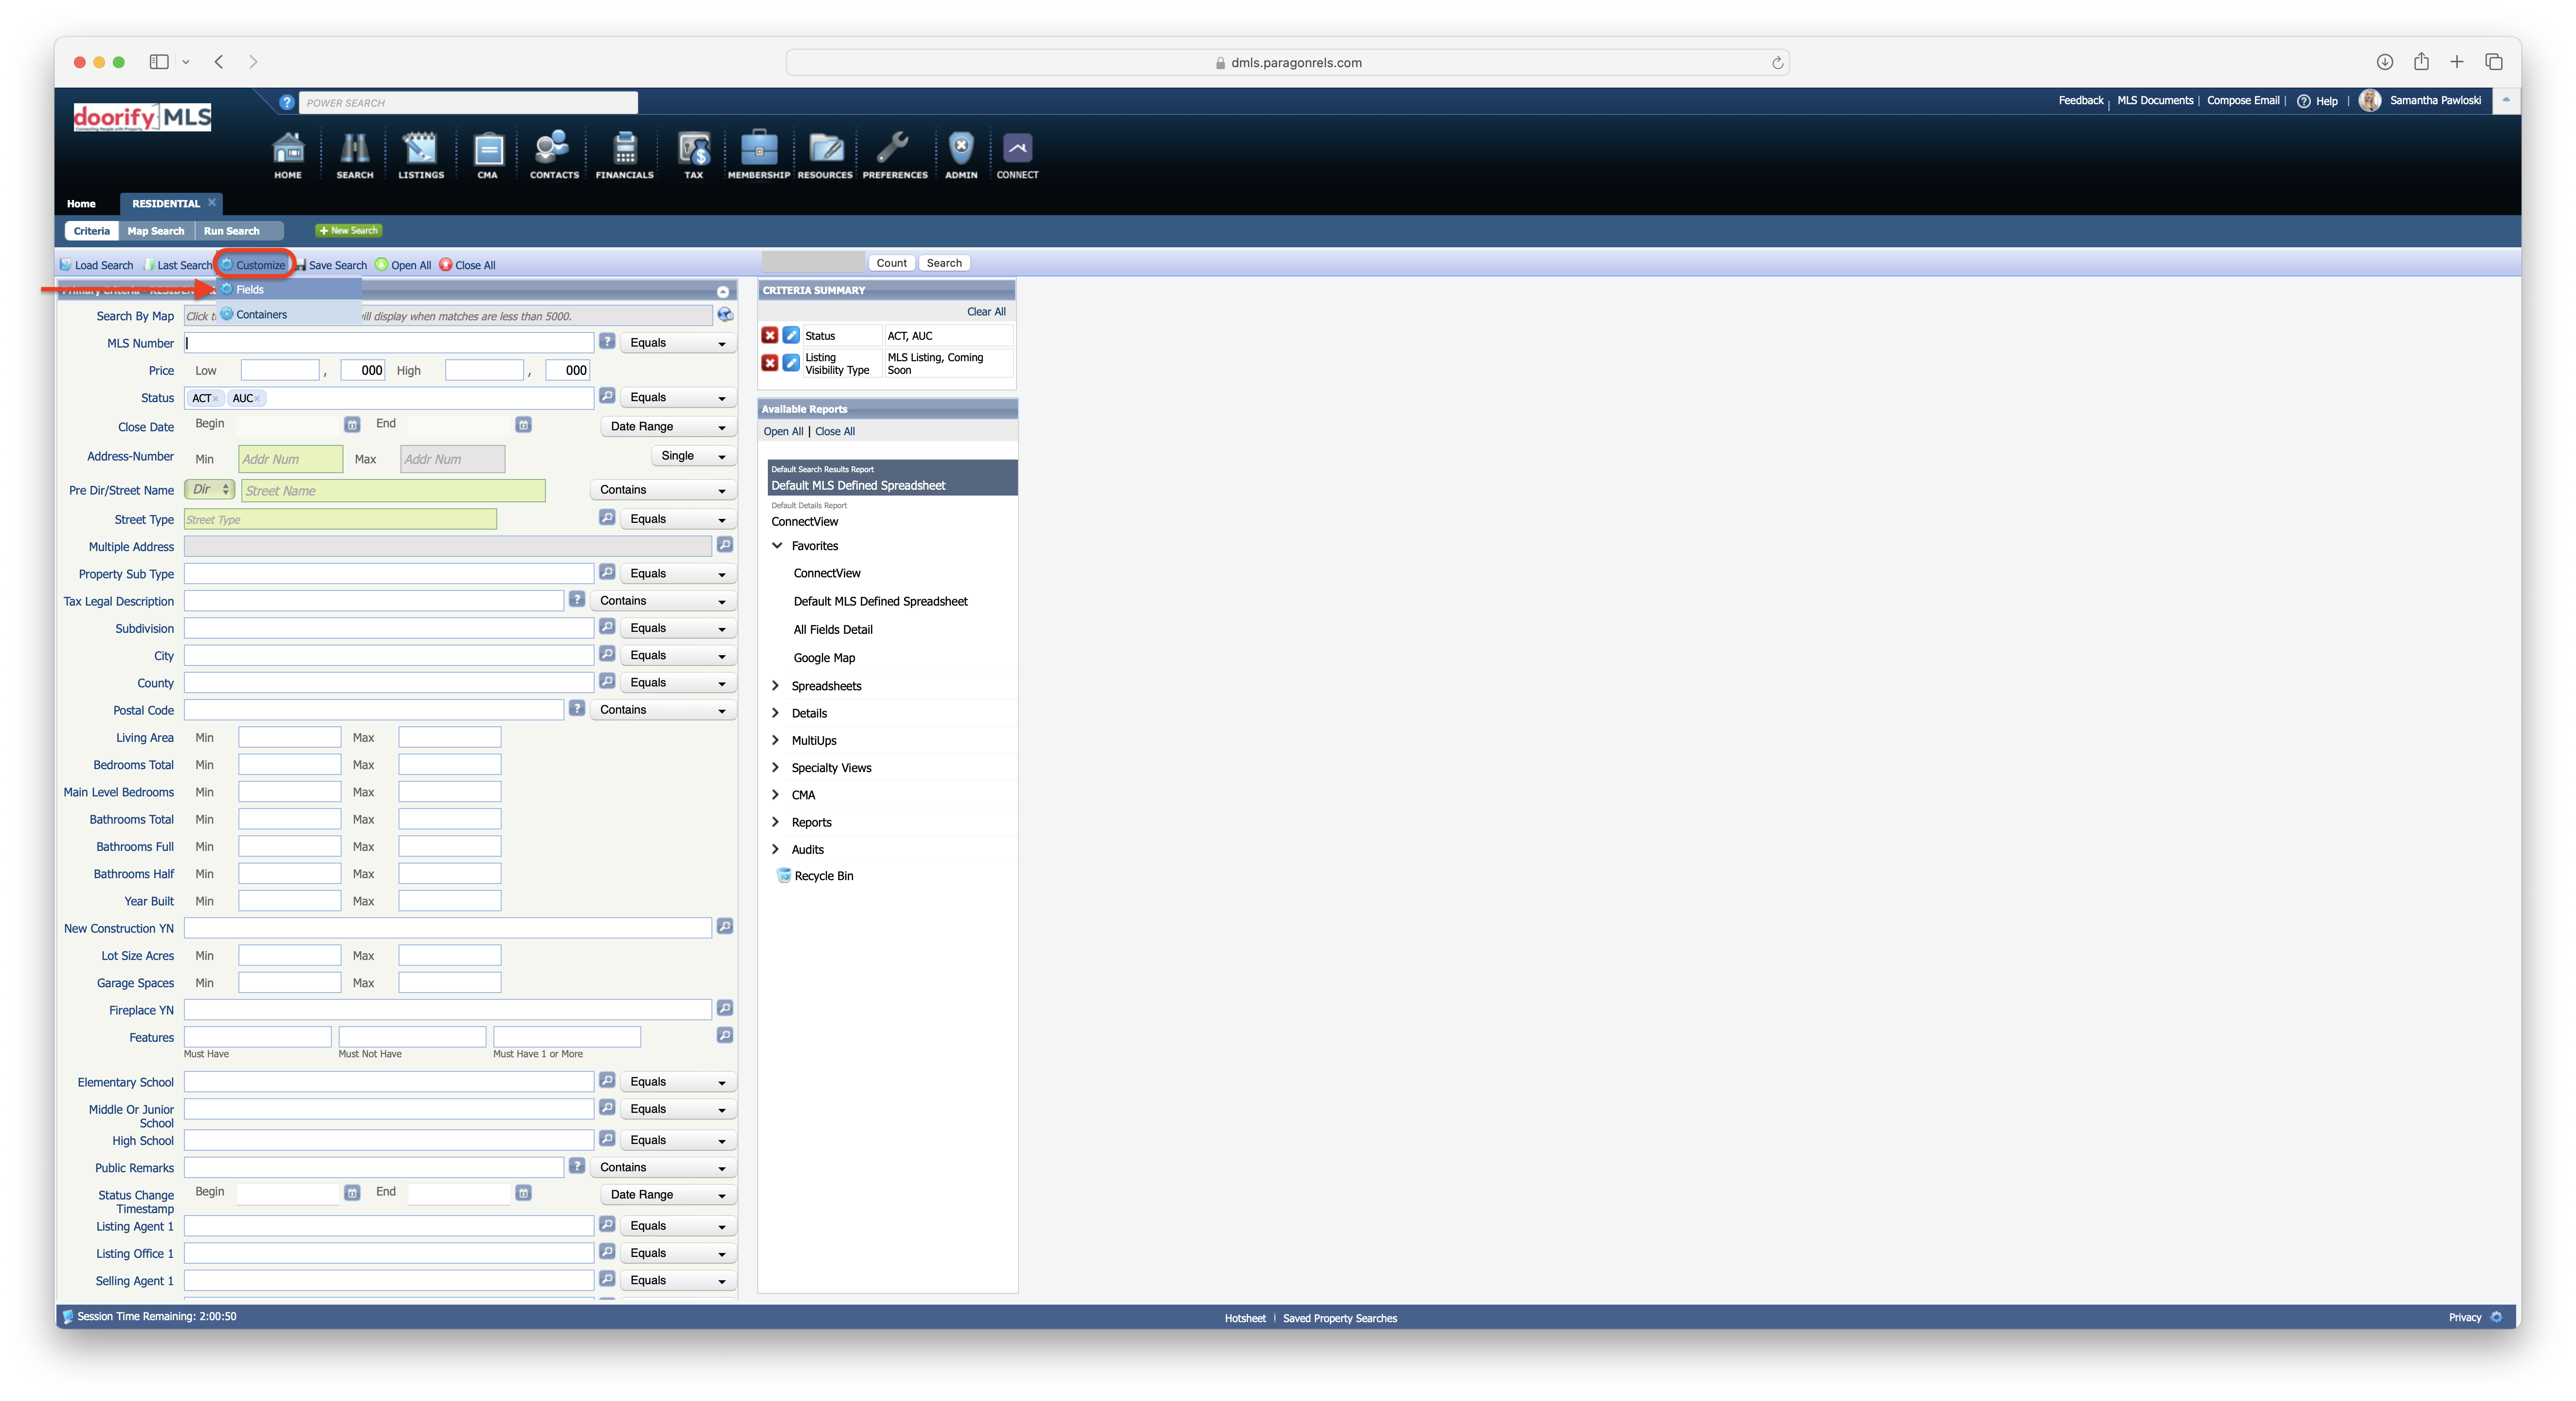Open the CONNECT icon

tap(1017, 155)
